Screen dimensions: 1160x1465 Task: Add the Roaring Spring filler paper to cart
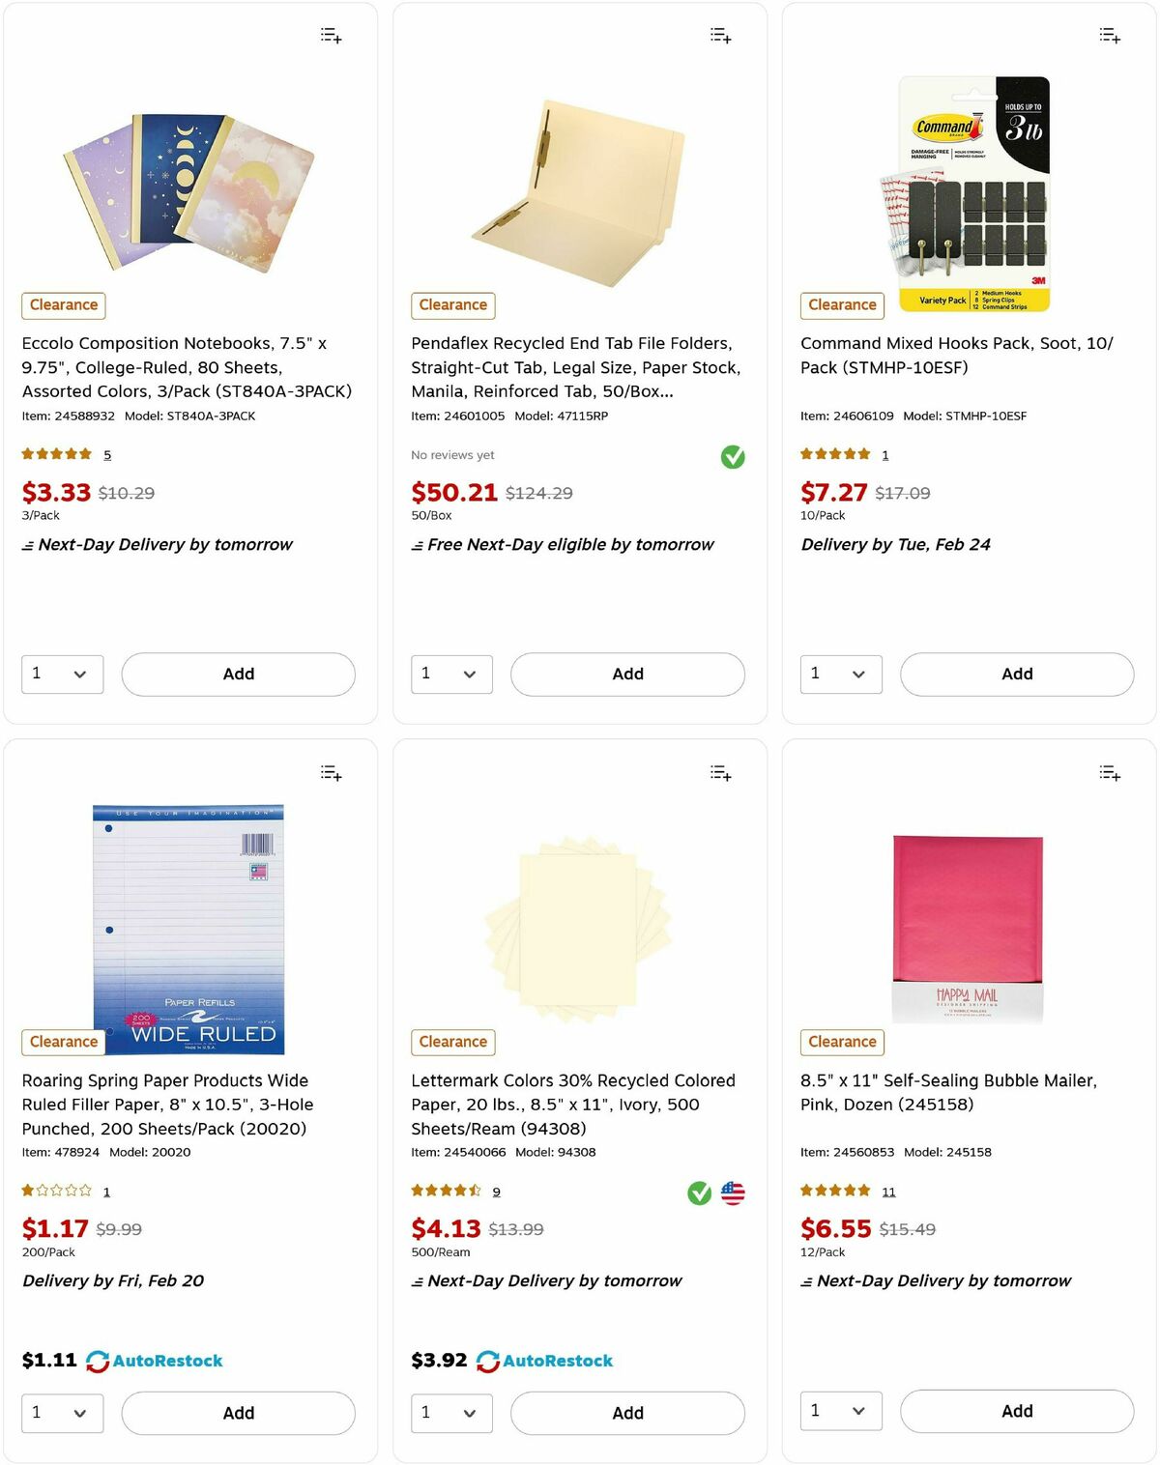pyautogui.click(x=238, y=1412)
